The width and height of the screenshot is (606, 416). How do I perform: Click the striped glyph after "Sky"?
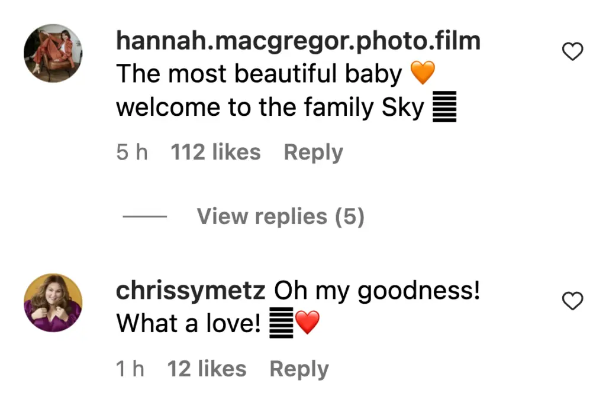pos(444,109)
